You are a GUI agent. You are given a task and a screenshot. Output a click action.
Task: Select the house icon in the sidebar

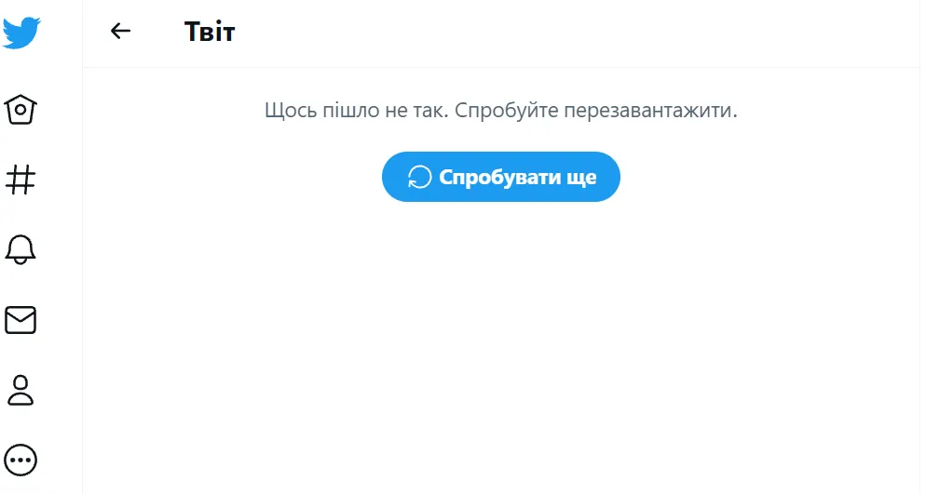pos(21,110)
